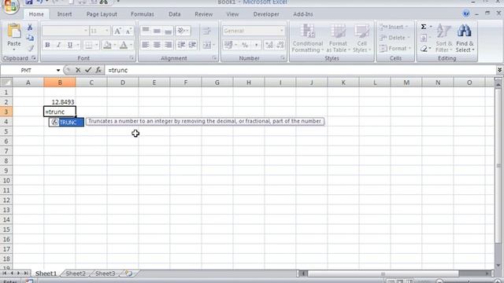The height and width of the screenshot is (283, 504).
Task: Toggle Align Text Left
Action: [x=145, y=45]
